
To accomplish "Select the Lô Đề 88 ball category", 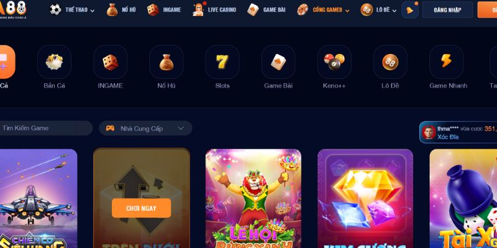I will (x=390, y=62).
